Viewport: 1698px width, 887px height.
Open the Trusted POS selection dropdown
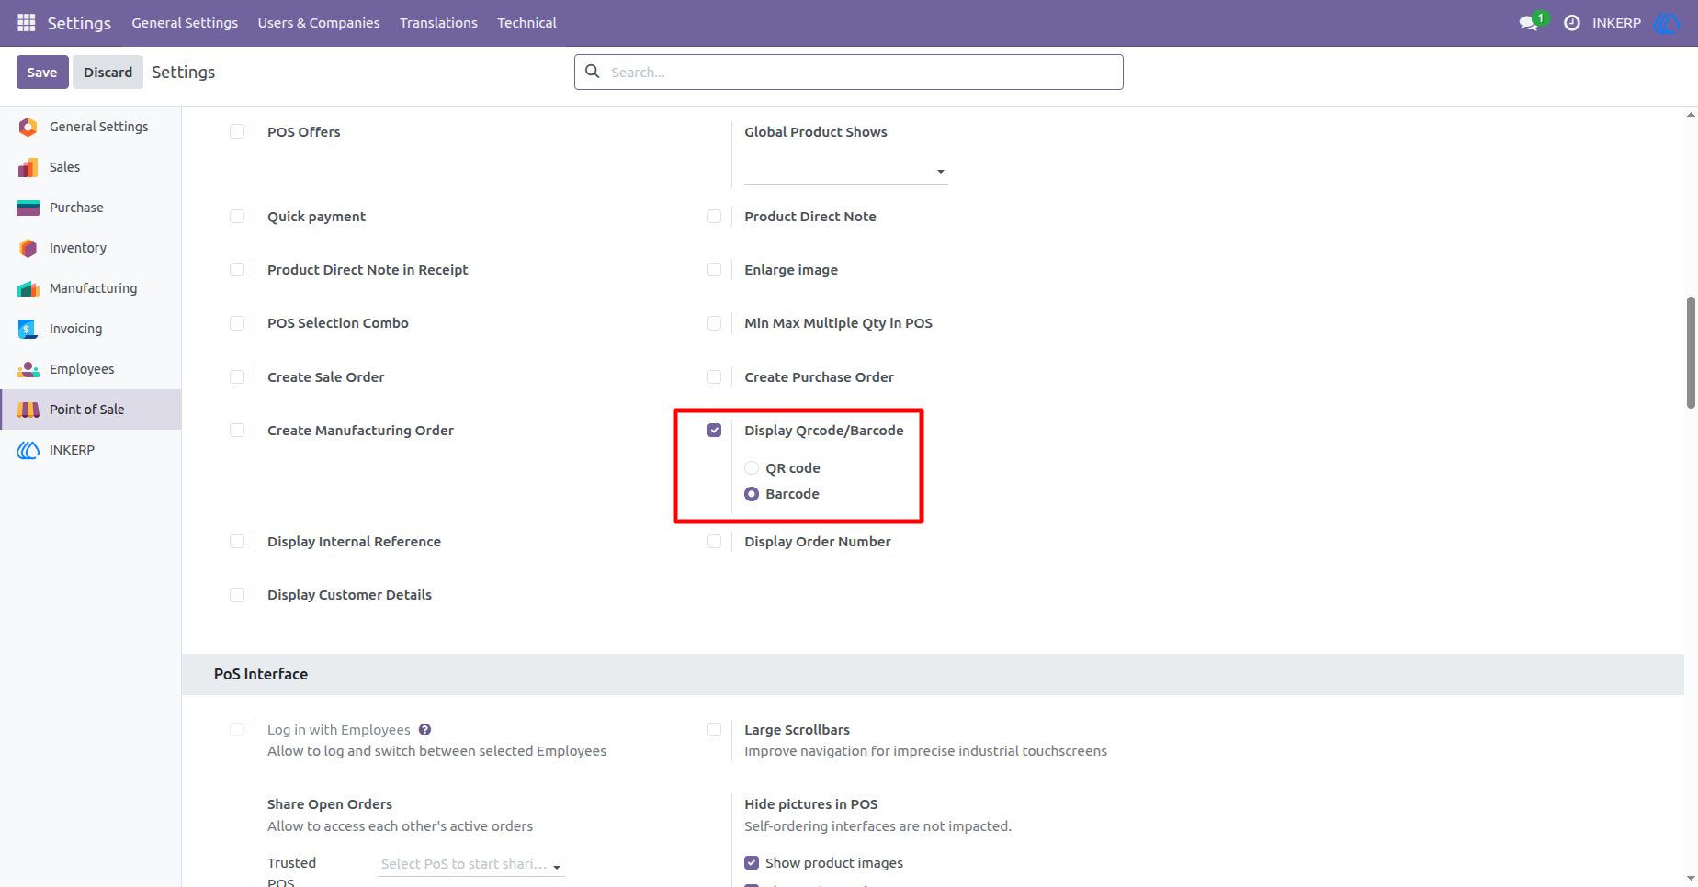point(470,864)
